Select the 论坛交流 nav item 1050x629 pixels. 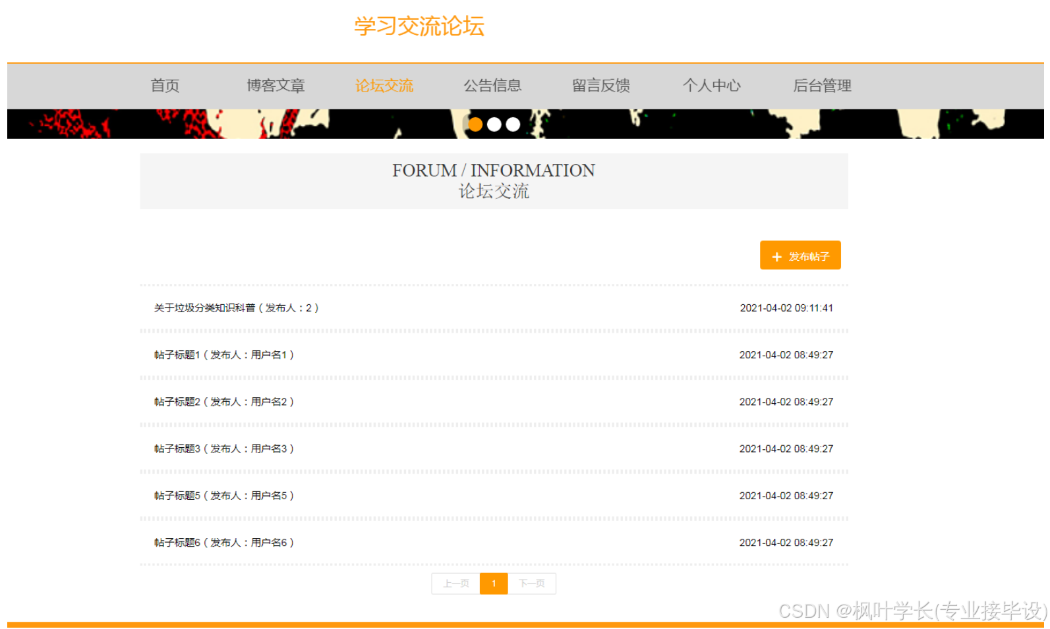[x=384, y=86]
